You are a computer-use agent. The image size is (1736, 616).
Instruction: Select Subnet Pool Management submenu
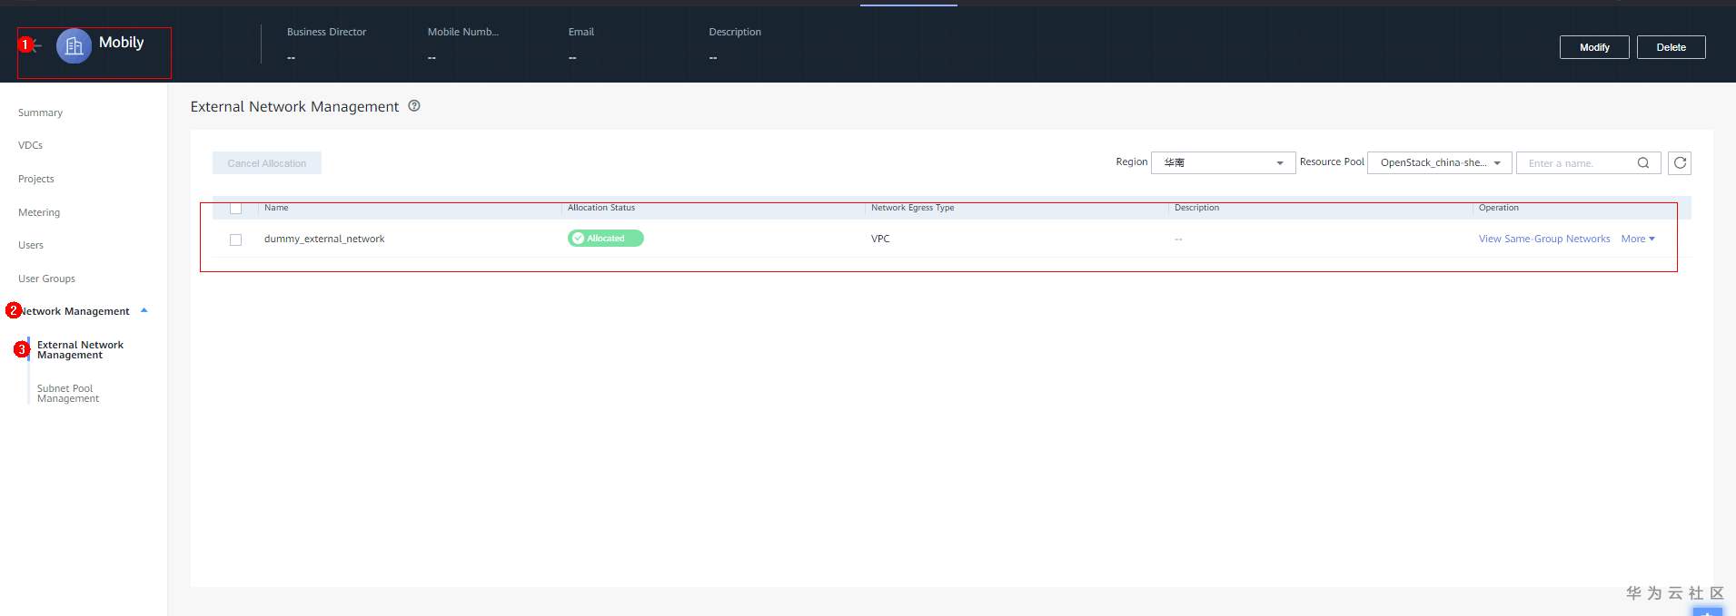click(68, 394)
